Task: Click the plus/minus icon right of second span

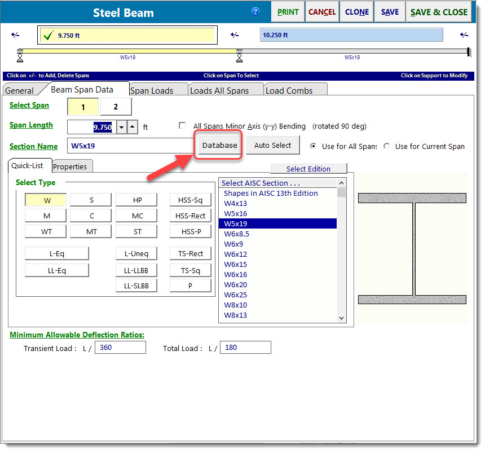Action: (464, 34)
